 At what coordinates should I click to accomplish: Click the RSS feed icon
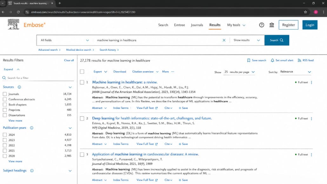coord(299,60)
